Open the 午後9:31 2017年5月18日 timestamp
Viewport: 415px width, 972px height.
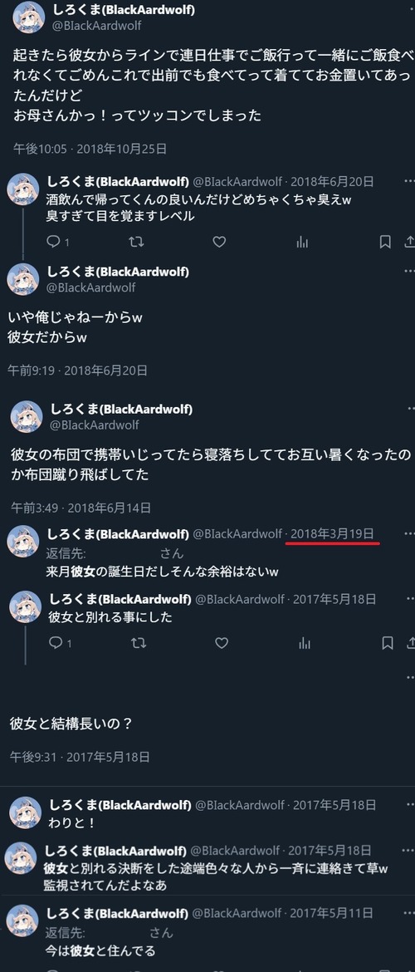click(80, 757)
